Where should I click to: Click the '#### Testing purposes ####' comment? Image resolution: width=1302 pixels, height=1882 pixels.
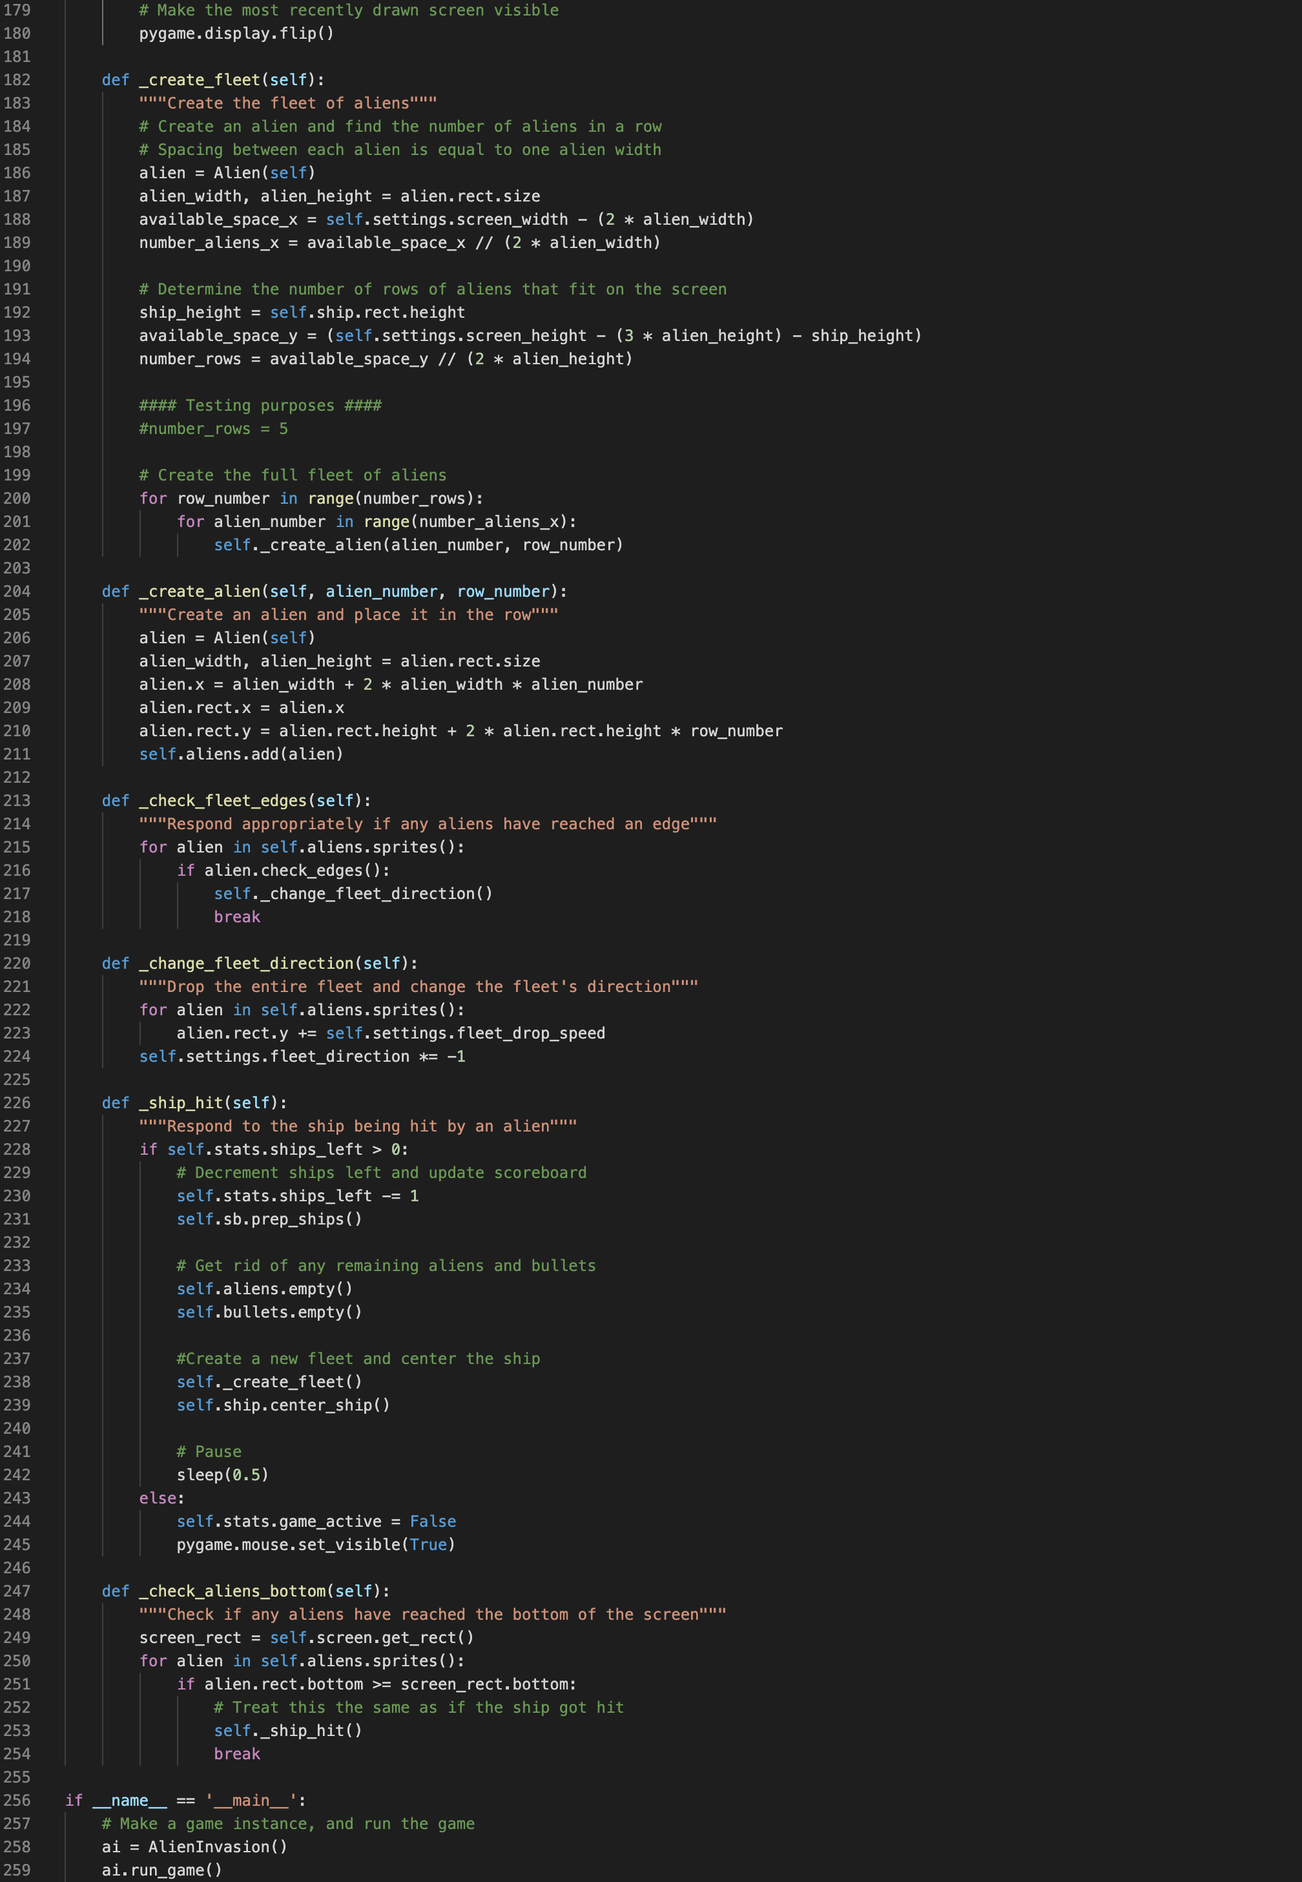pyautogui.click(x=260, y=406)
